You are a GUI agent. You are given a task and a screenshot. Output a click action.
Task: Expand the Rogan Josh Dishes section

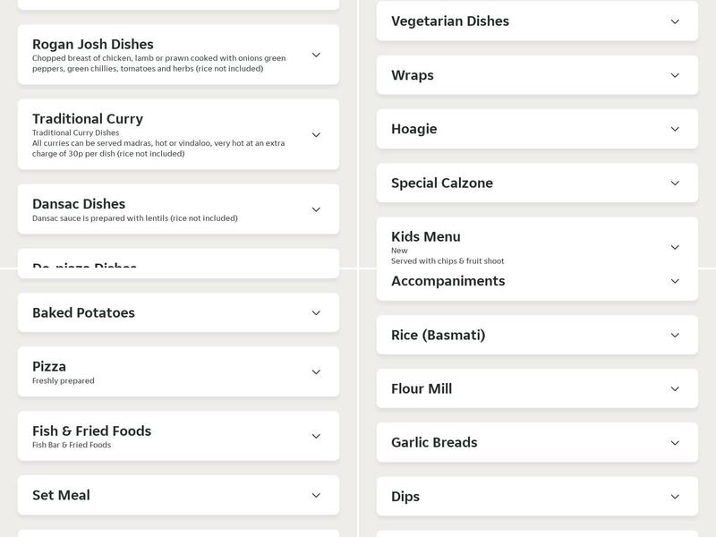click(x=179, y=54)
